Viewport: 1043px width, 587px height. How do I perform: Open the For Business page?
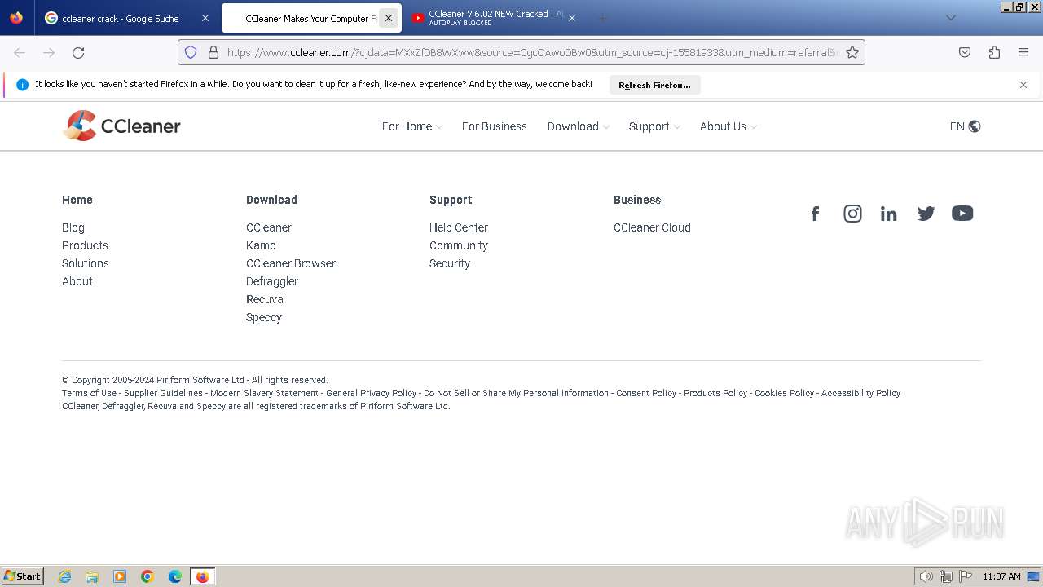[494, 126]
